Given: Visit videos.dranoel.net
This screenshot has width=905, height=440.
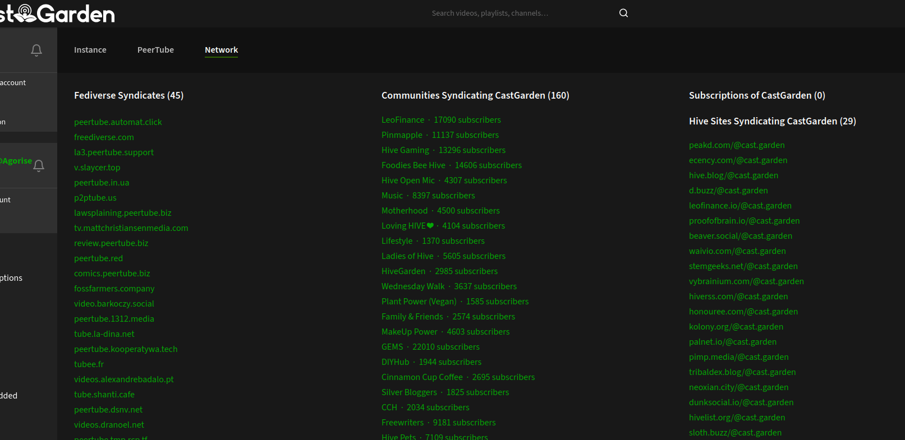Looking at the screenshot, I should pos(109,425).
